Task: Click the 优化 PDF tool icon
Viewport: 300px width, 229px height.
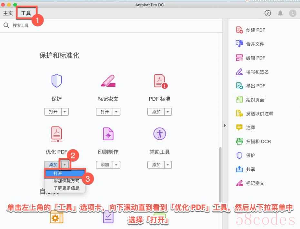Action: click(x=57, y=134)
